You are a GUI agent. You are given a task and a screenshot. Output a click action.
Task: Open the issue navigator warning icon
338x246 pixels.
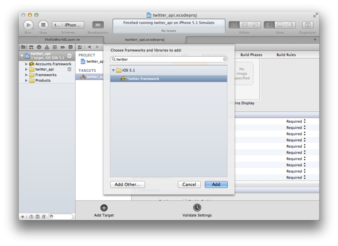[x=47, y=47]
